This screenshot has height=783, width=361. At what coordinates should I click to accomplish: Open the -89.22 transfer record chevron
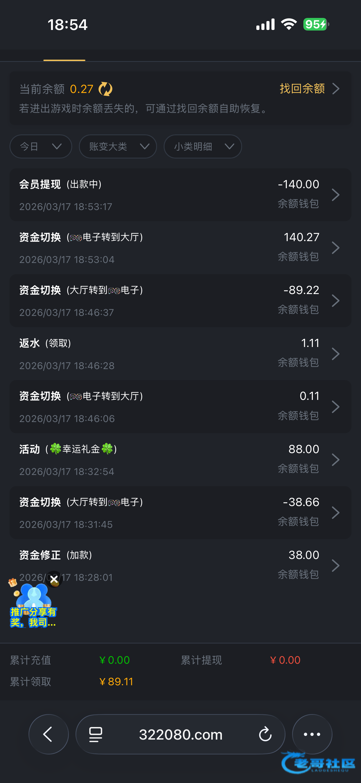click(x=336, y=300)
